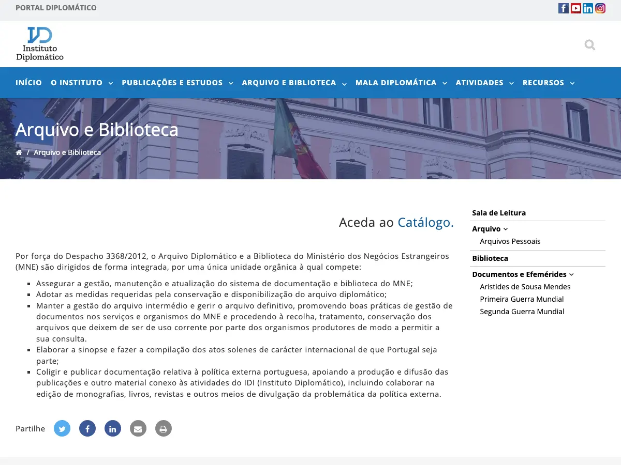Open Documentos e Efemérides sidebar heading

[x=519, y=274]
